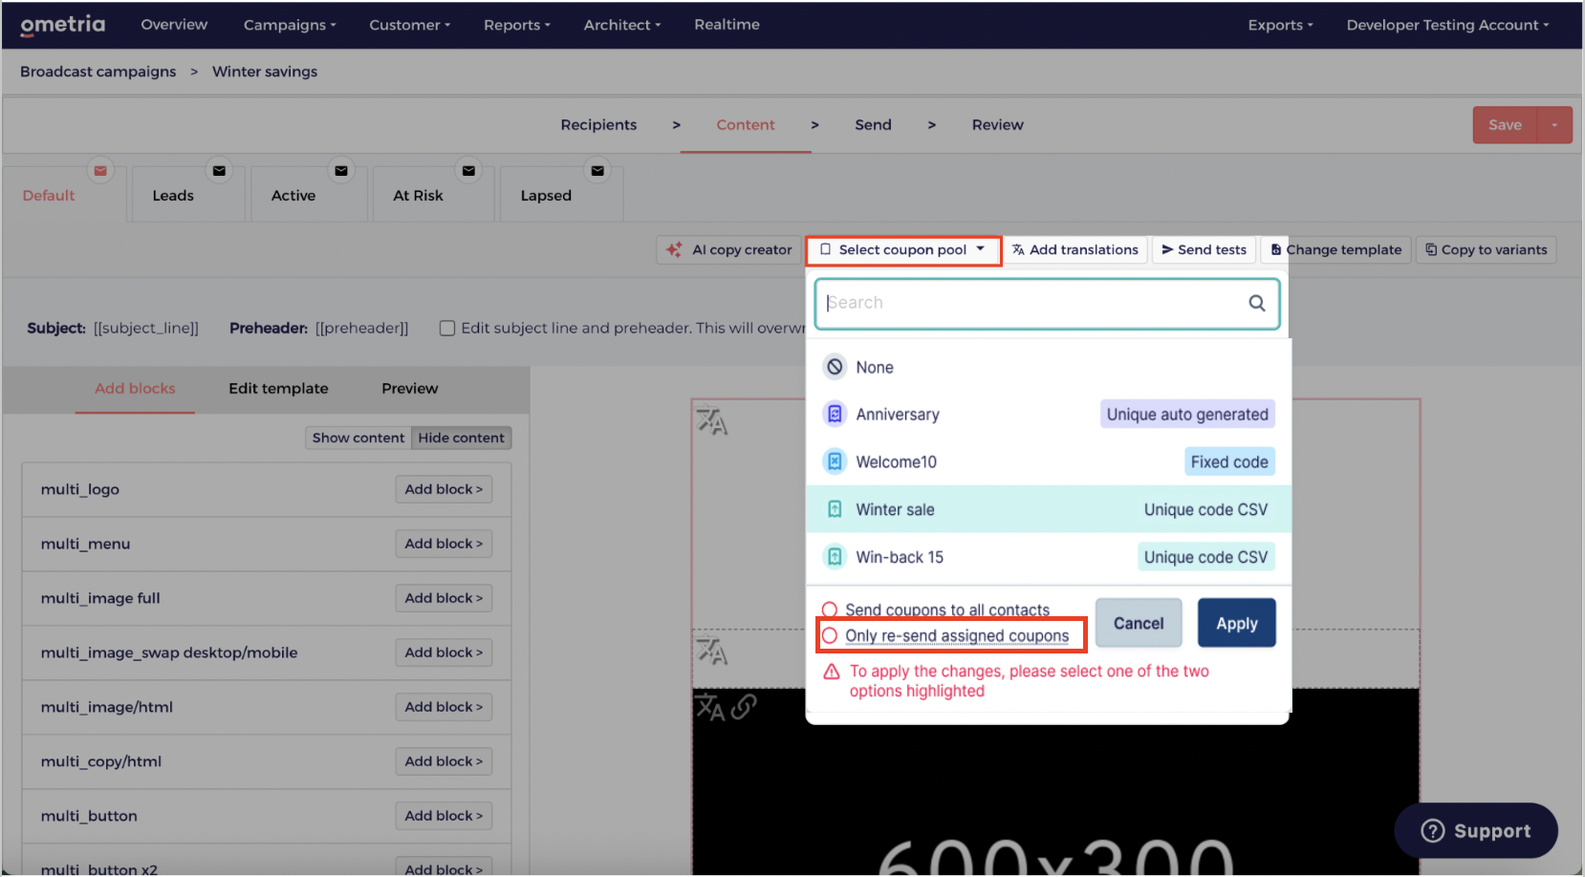The height and width of the screenshot is (877, 1585).
Task: Select 'Send coupons to all contacts' radio button
Action: pyautogui.click(x=830, y=610)
